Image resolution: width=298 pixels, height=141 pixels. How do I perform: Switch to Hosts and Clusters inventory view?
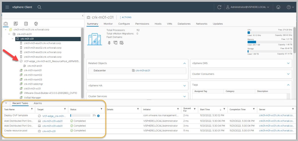pos(6,24)
